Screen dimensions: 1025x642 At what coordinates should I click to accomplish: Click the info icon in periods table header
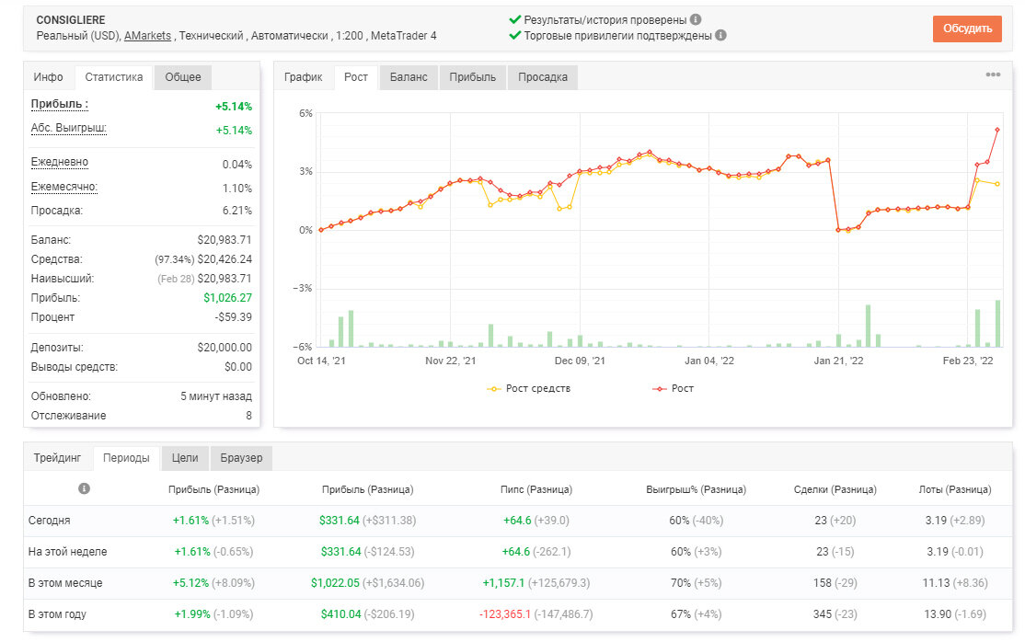(84, 488)
